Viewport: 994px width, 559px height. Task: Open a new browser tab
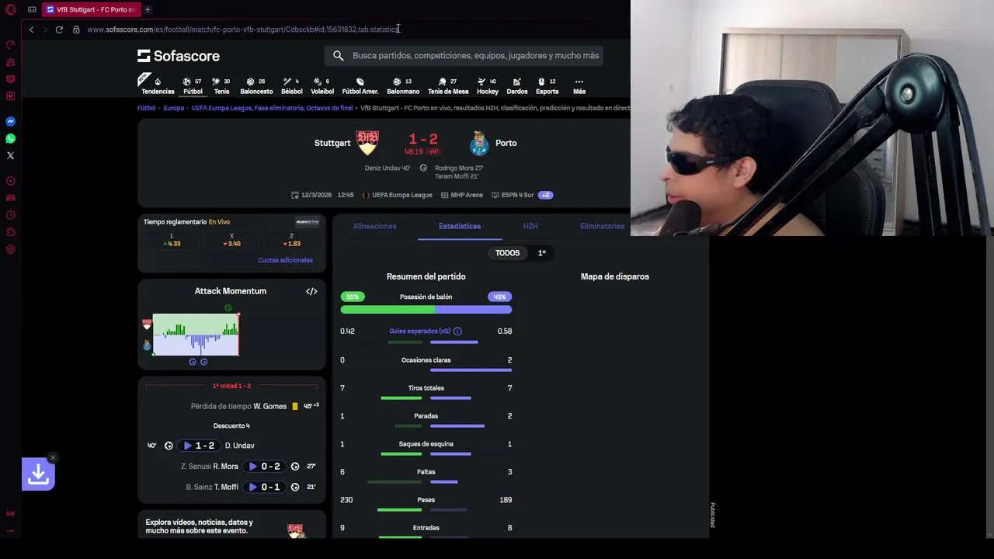coord(148,9)
